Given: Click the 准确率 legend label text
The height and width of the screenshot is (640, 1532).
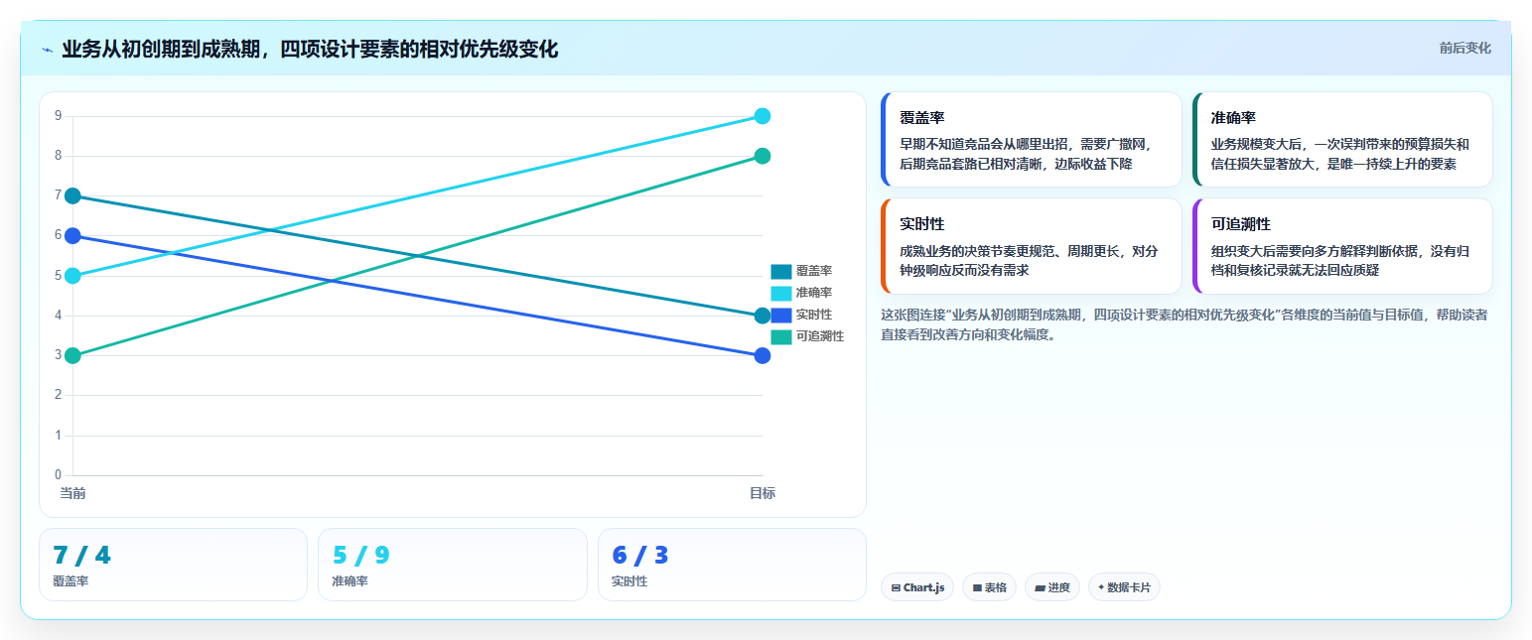Looking at the screenshot, I should pyautogui.click(x=814, y=293).
